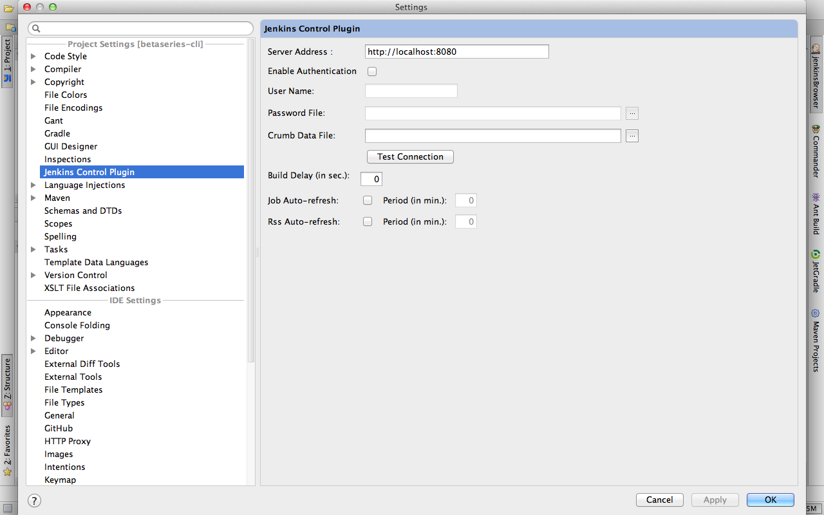
Task: Enable Authentication checkbox
Action: (x=372, y=71)
